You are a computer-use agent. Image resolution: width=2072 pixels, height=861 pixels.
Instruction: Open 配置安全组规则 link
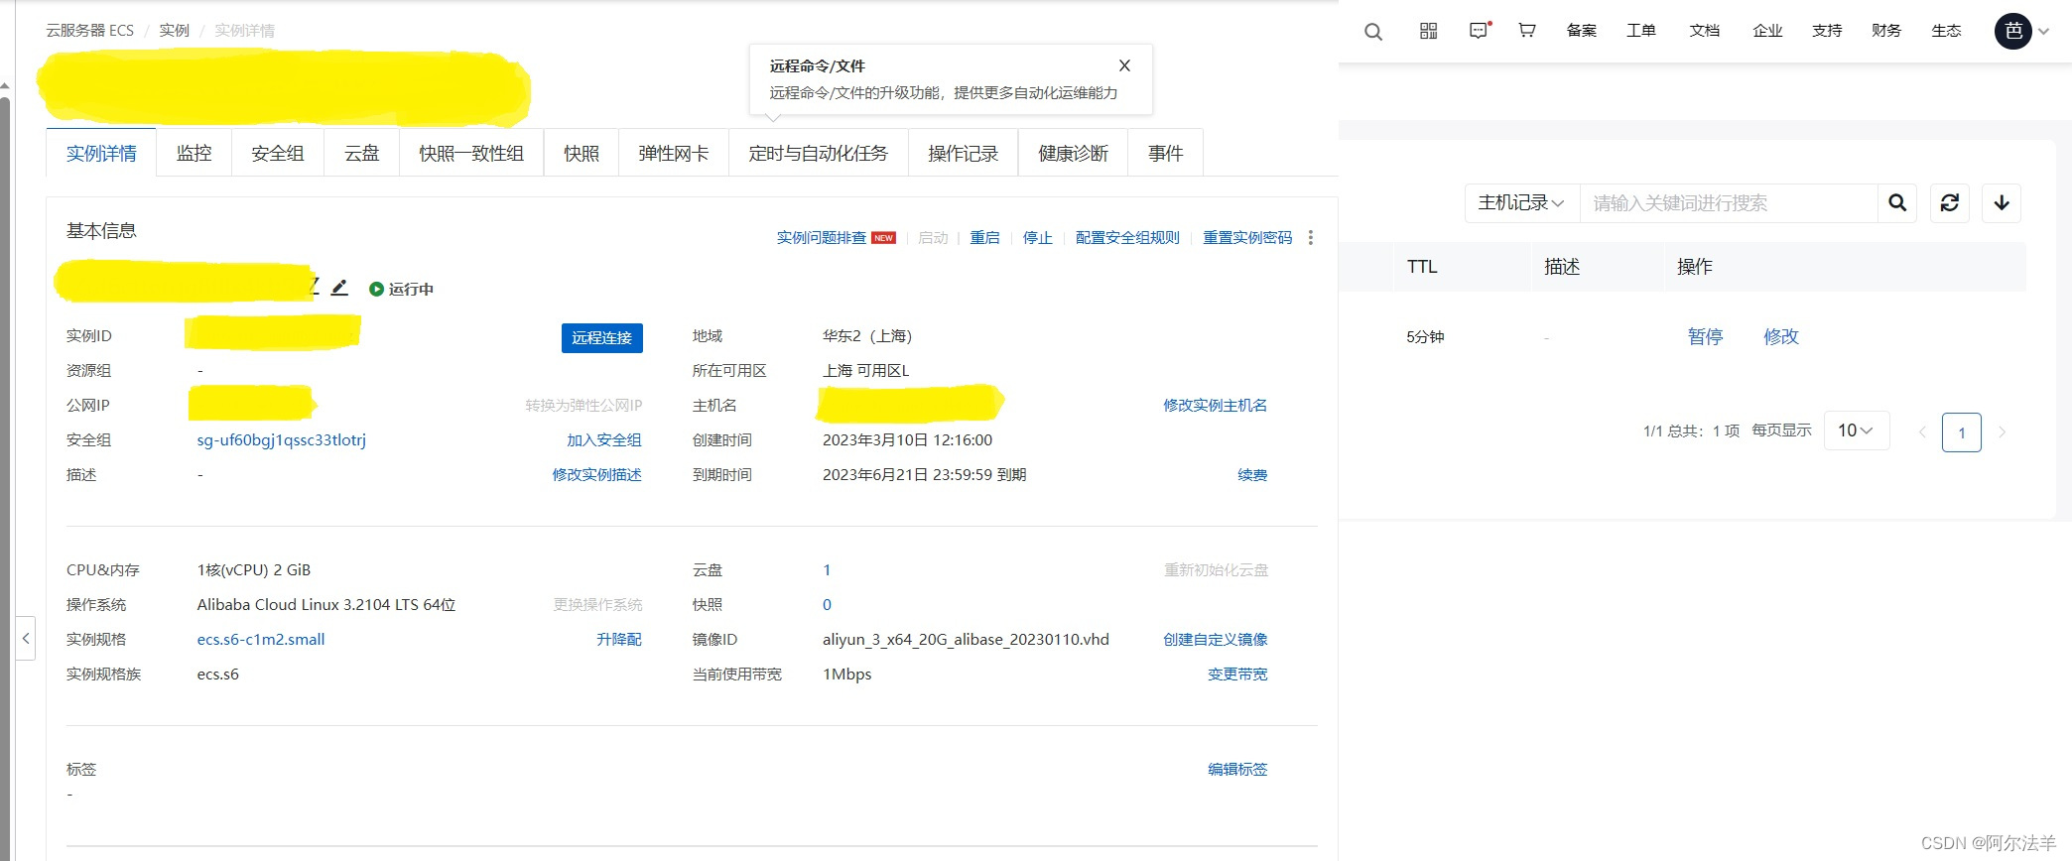pos(1127,238)
